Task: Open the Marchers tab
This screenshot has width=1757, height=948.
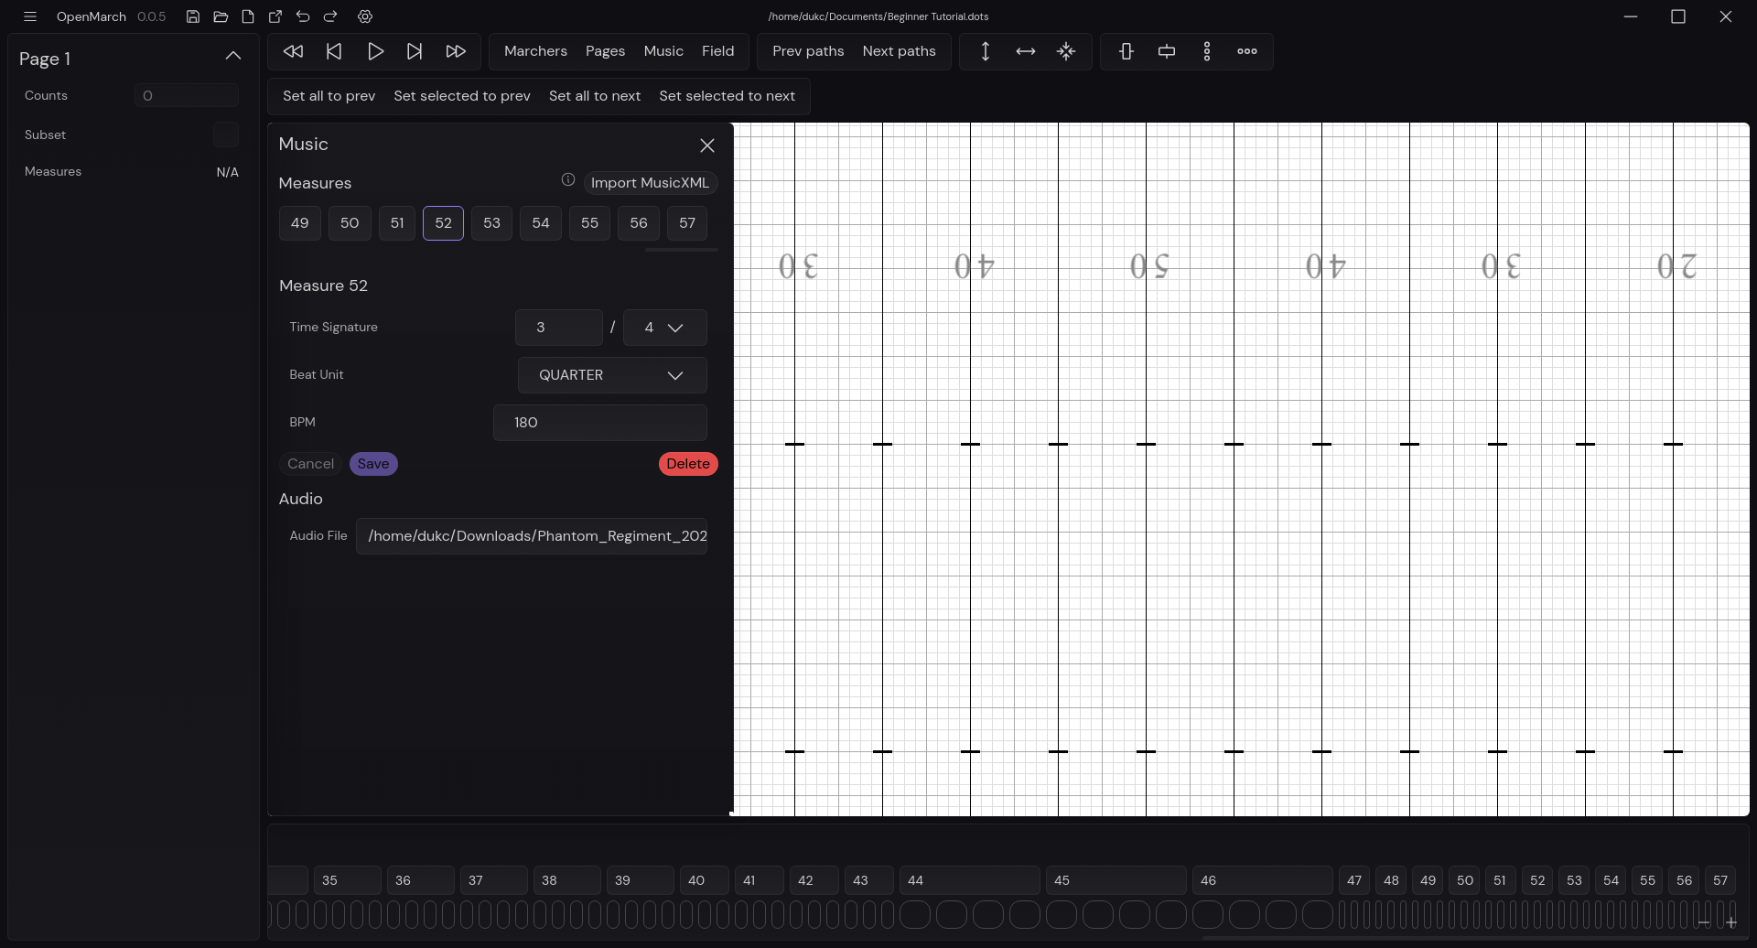Action: pyautogui.click(x=535, y=51)
